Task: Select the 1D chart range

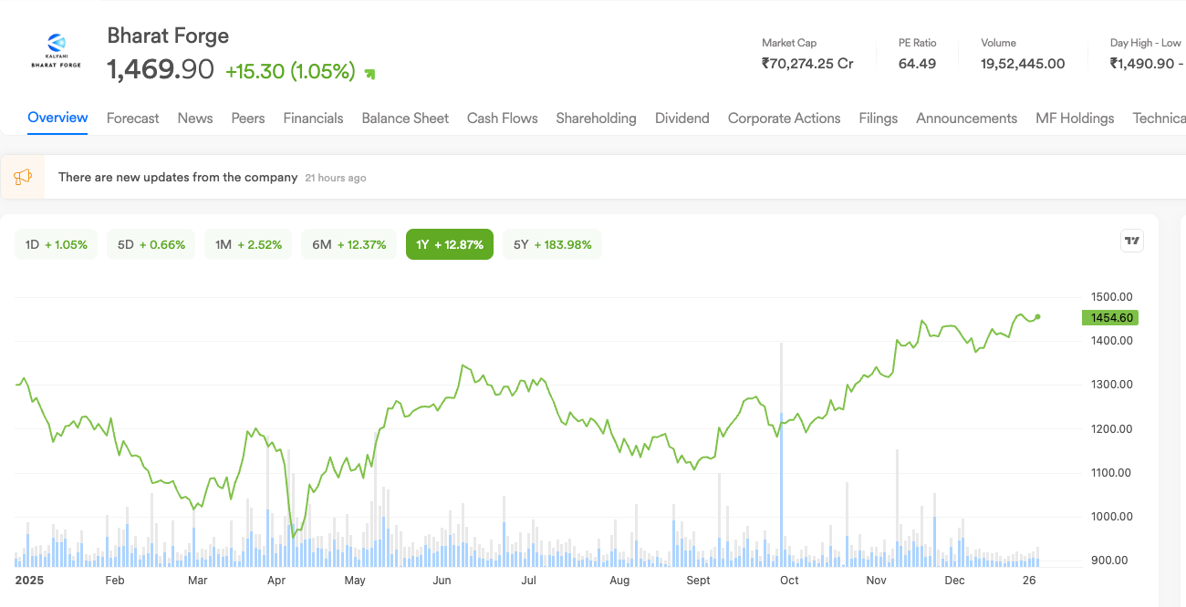Action: pyautogui.click(x=57, y=244)
